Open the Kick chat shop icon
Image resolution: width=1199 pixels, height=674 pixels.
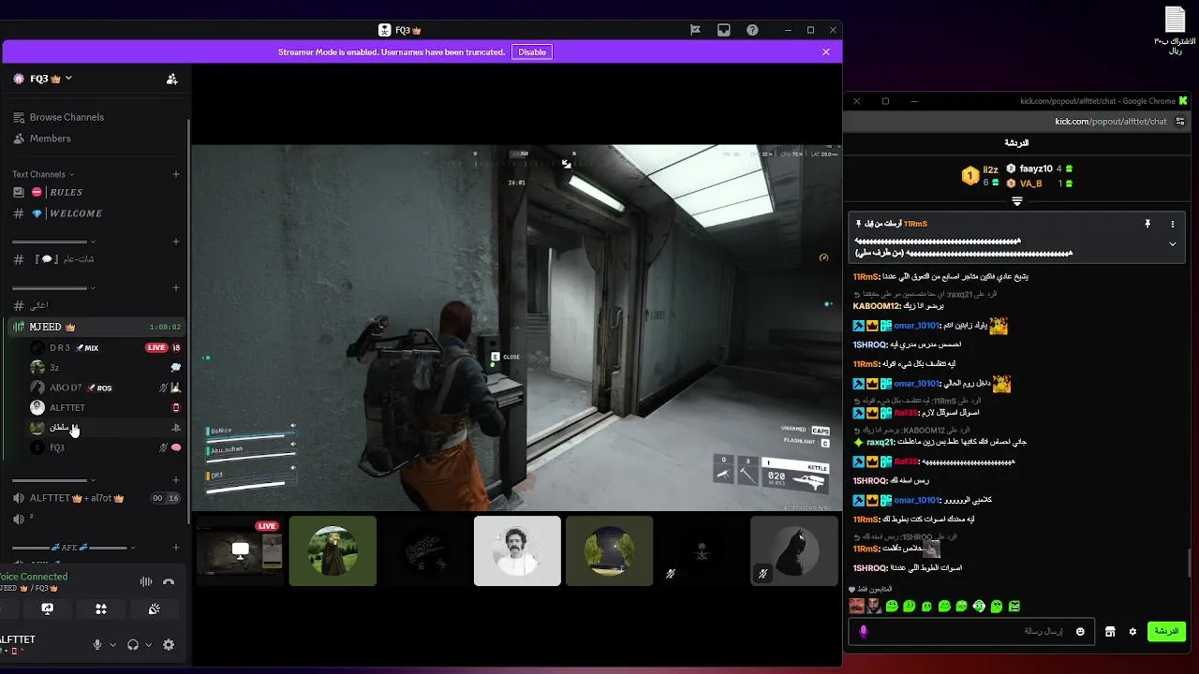click(x=1110, y=632)
